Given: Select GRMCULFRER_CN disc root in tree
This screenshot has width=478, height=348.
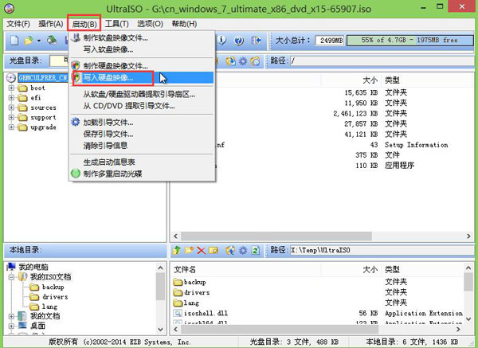Looking at the screenshot, I should pyautogui.click(x=43, y=78).
